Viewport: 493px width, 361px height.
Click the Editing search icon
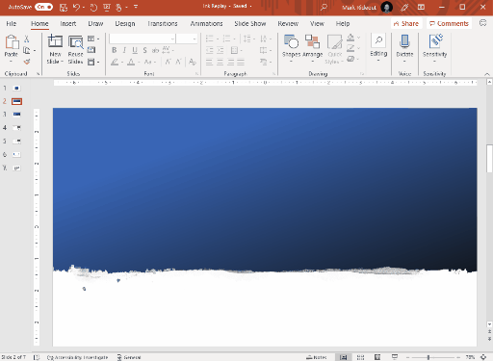[378, 40]
